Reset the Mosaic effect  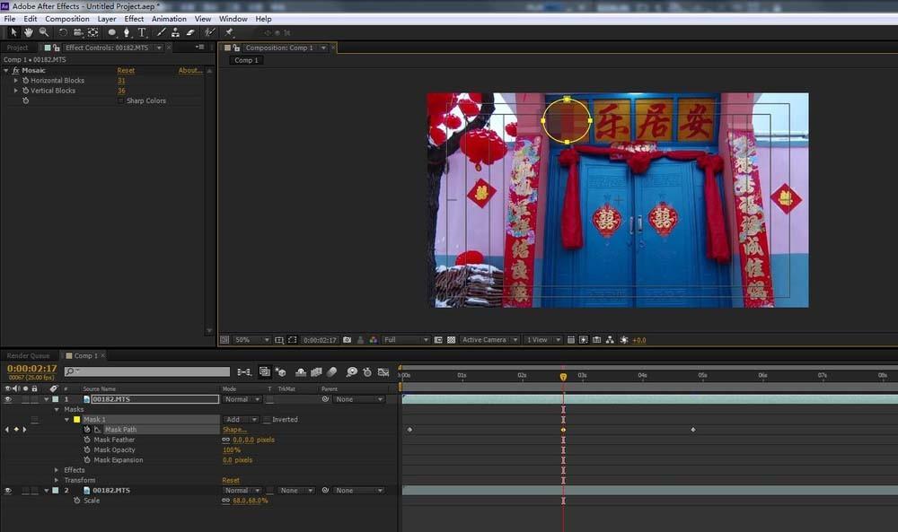tap(126, 70)
